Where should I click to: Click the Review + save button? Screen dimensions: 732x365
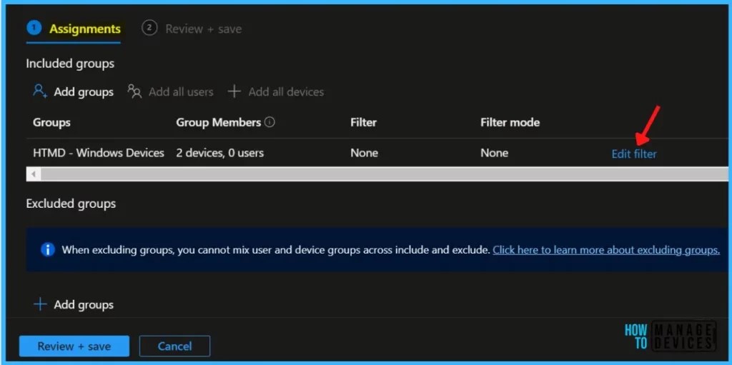(74, 346)
